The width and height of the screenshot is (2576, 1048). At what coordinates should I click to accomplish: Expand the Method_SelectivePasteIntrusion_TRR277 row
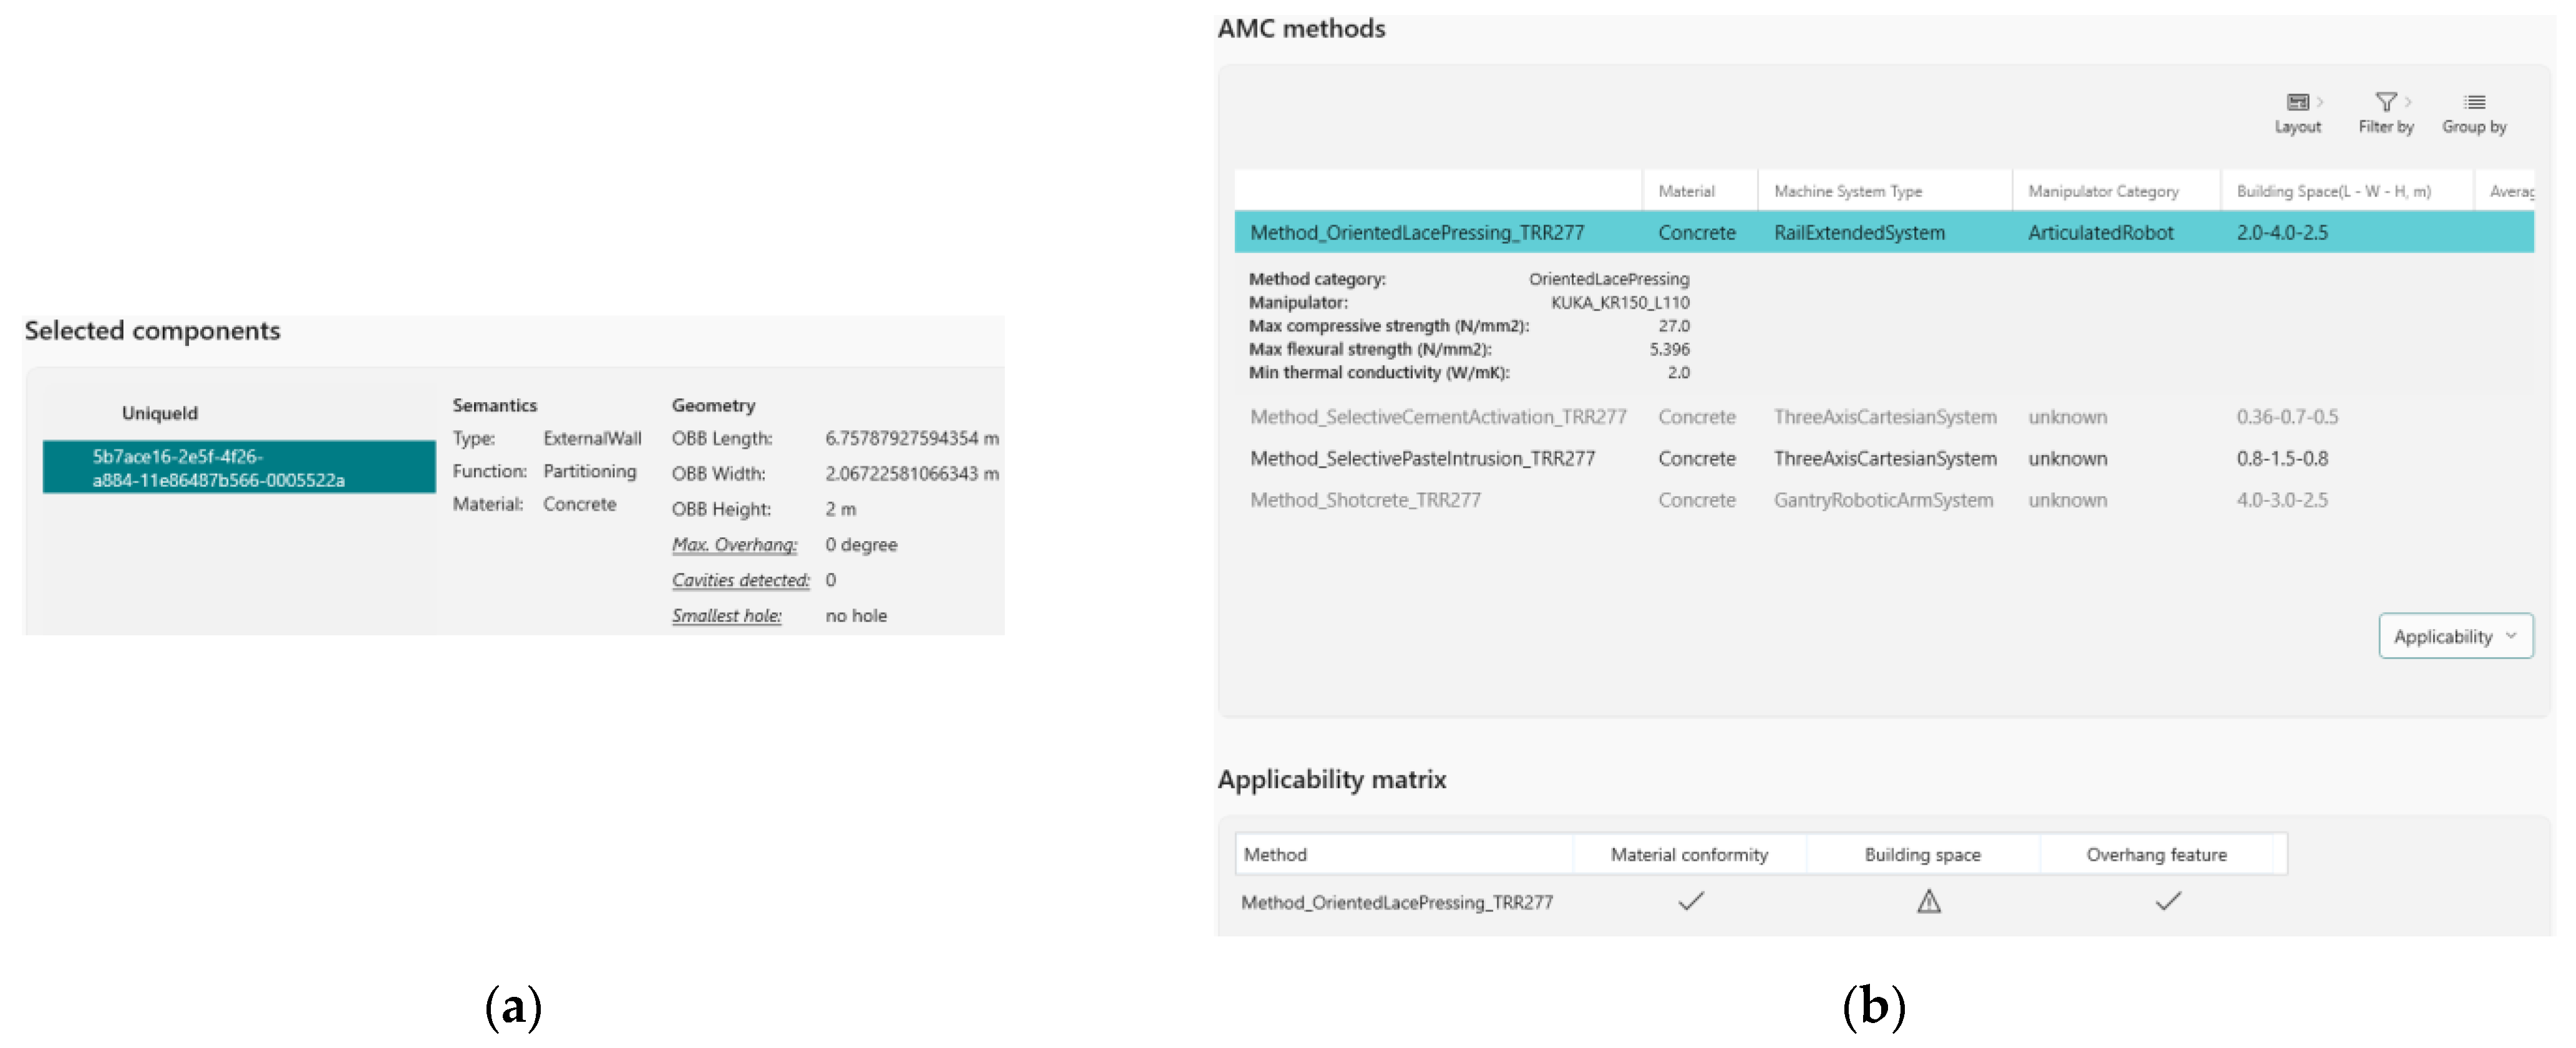[x=1422, y=459]
